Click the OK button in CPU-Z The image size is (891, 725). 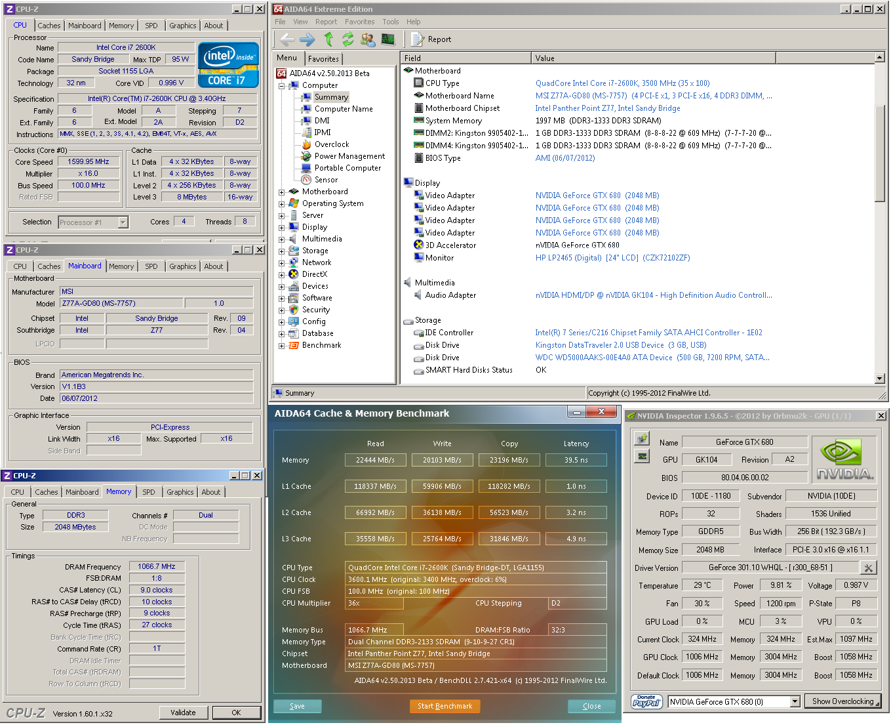[236, 713]
